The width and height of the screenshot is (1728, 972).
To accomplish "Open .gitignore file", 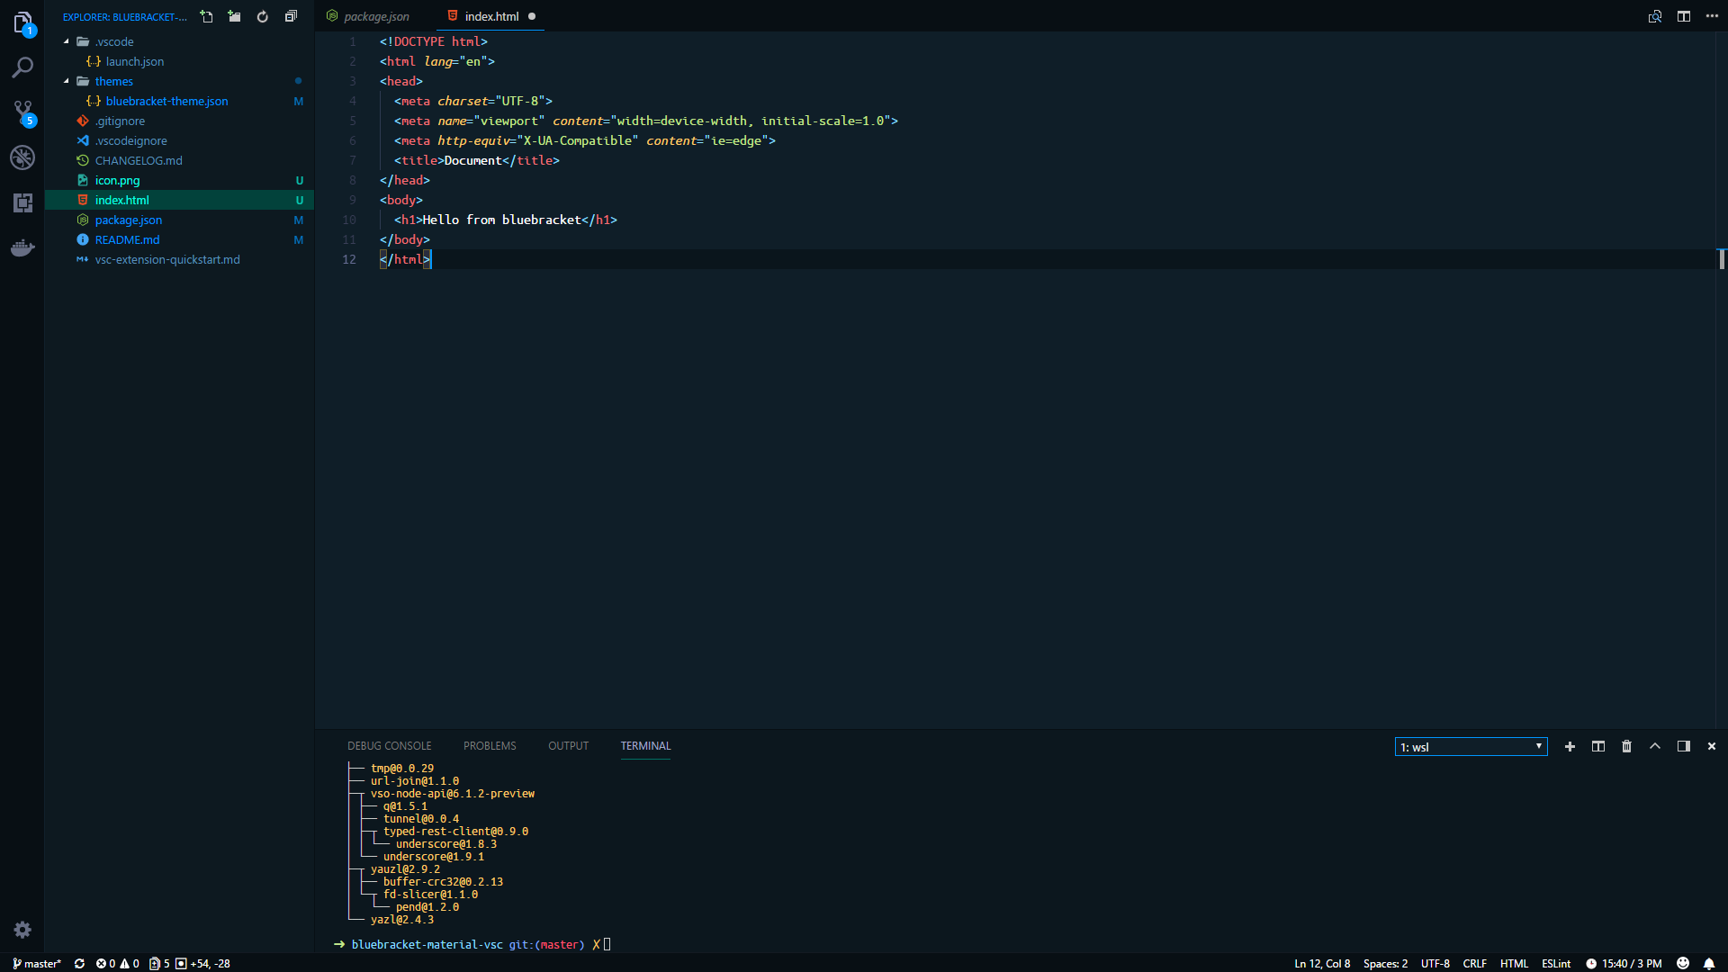I will click(179, 121).
